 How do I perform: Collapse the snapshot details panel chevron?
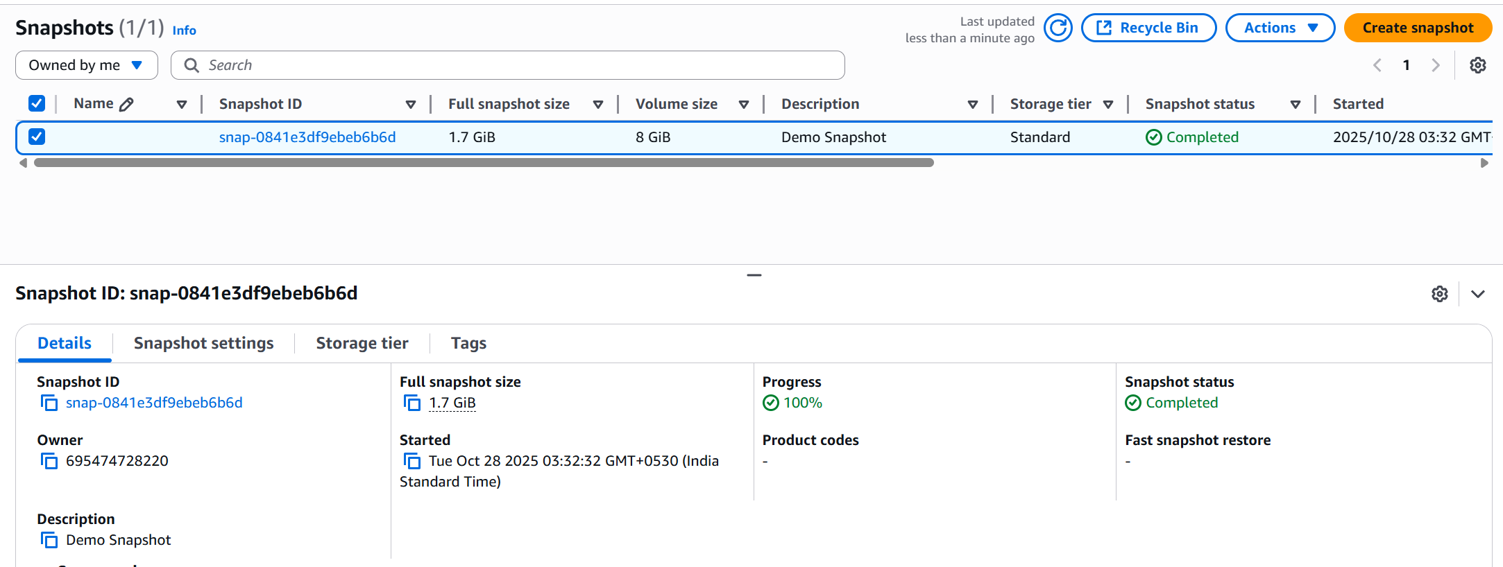click(x=1478, y=294)
